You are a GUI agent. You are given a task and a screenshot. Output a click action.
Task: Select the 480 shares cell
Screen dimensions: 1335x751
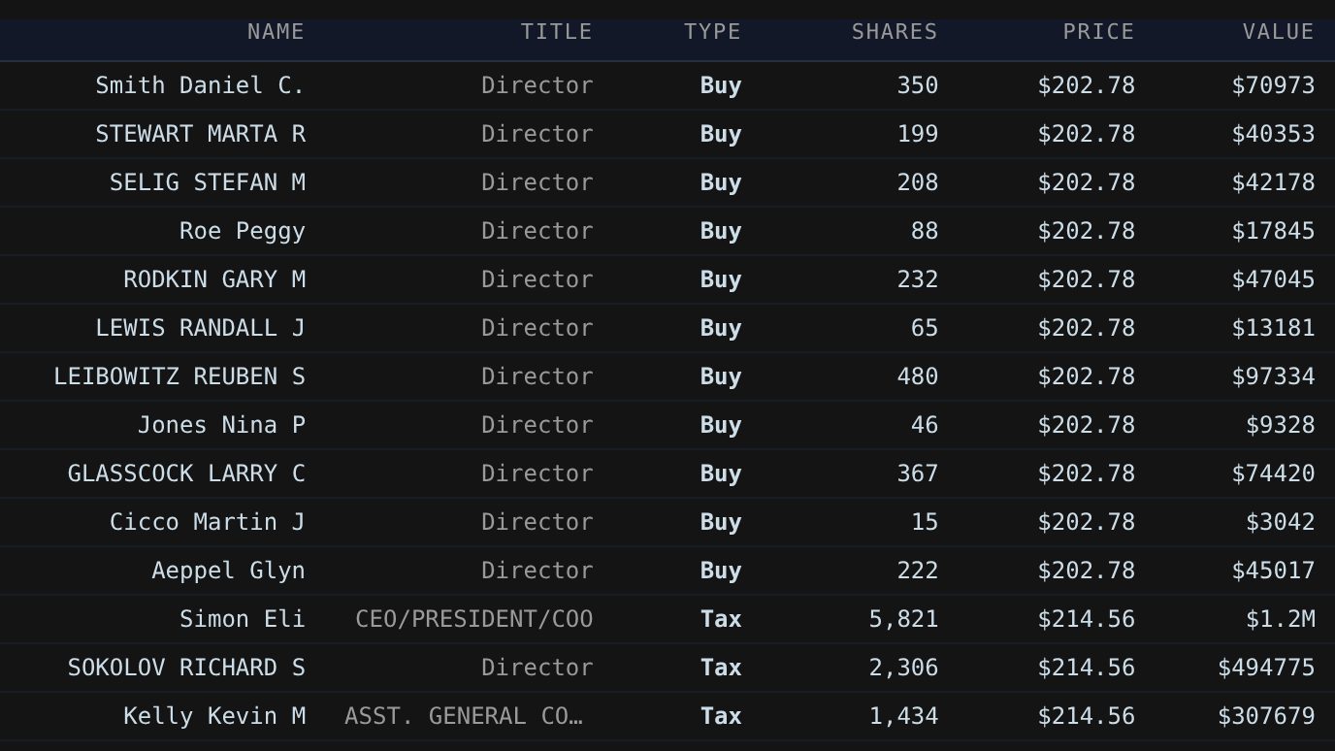[918, 376]
